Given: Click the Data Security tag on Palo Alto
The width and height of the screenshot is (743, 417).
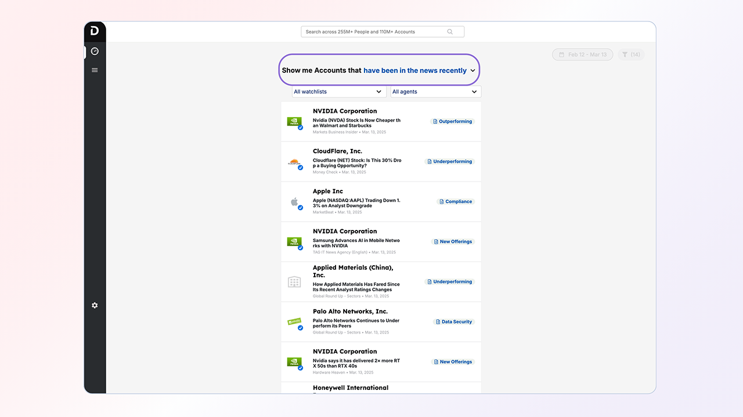Looking at the screenshot, I should point(454,321).
